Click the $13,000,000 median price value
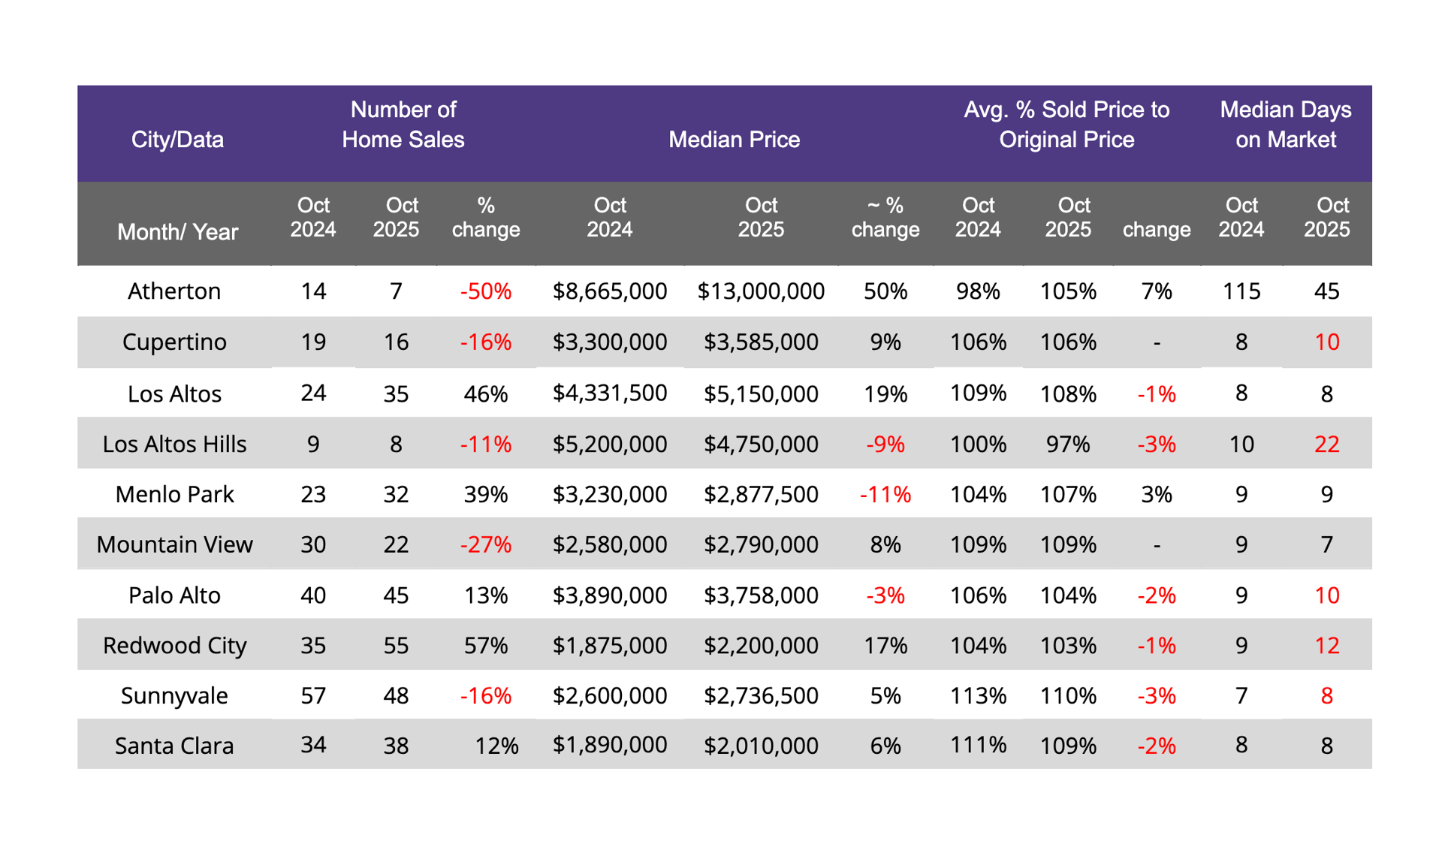 [x=761, y=291]
